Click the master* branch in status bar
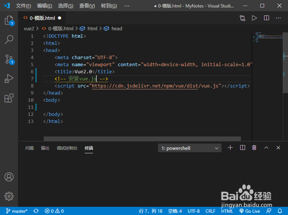 tap(16, 211)
